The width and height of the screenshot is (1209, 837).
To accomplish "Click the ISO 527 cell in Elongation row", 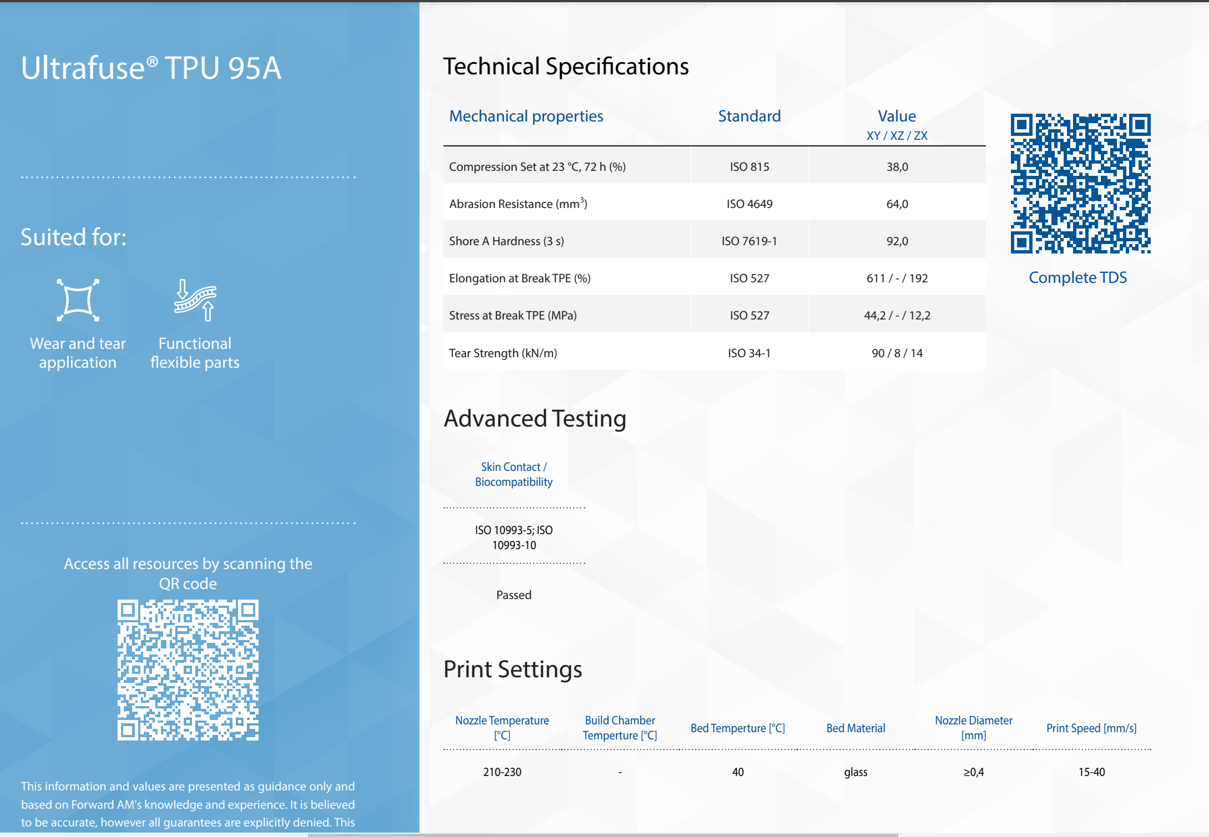I will click(749, 278).
